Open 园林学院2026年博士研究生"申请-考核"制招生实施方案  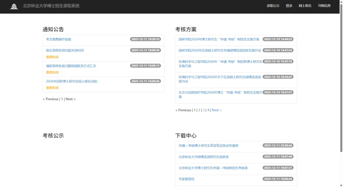[219, 39]
